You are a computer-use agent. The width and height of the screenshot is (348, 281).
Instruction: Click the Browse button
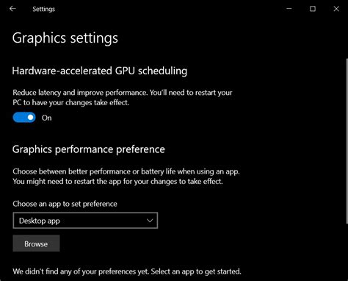coord(36,243)
